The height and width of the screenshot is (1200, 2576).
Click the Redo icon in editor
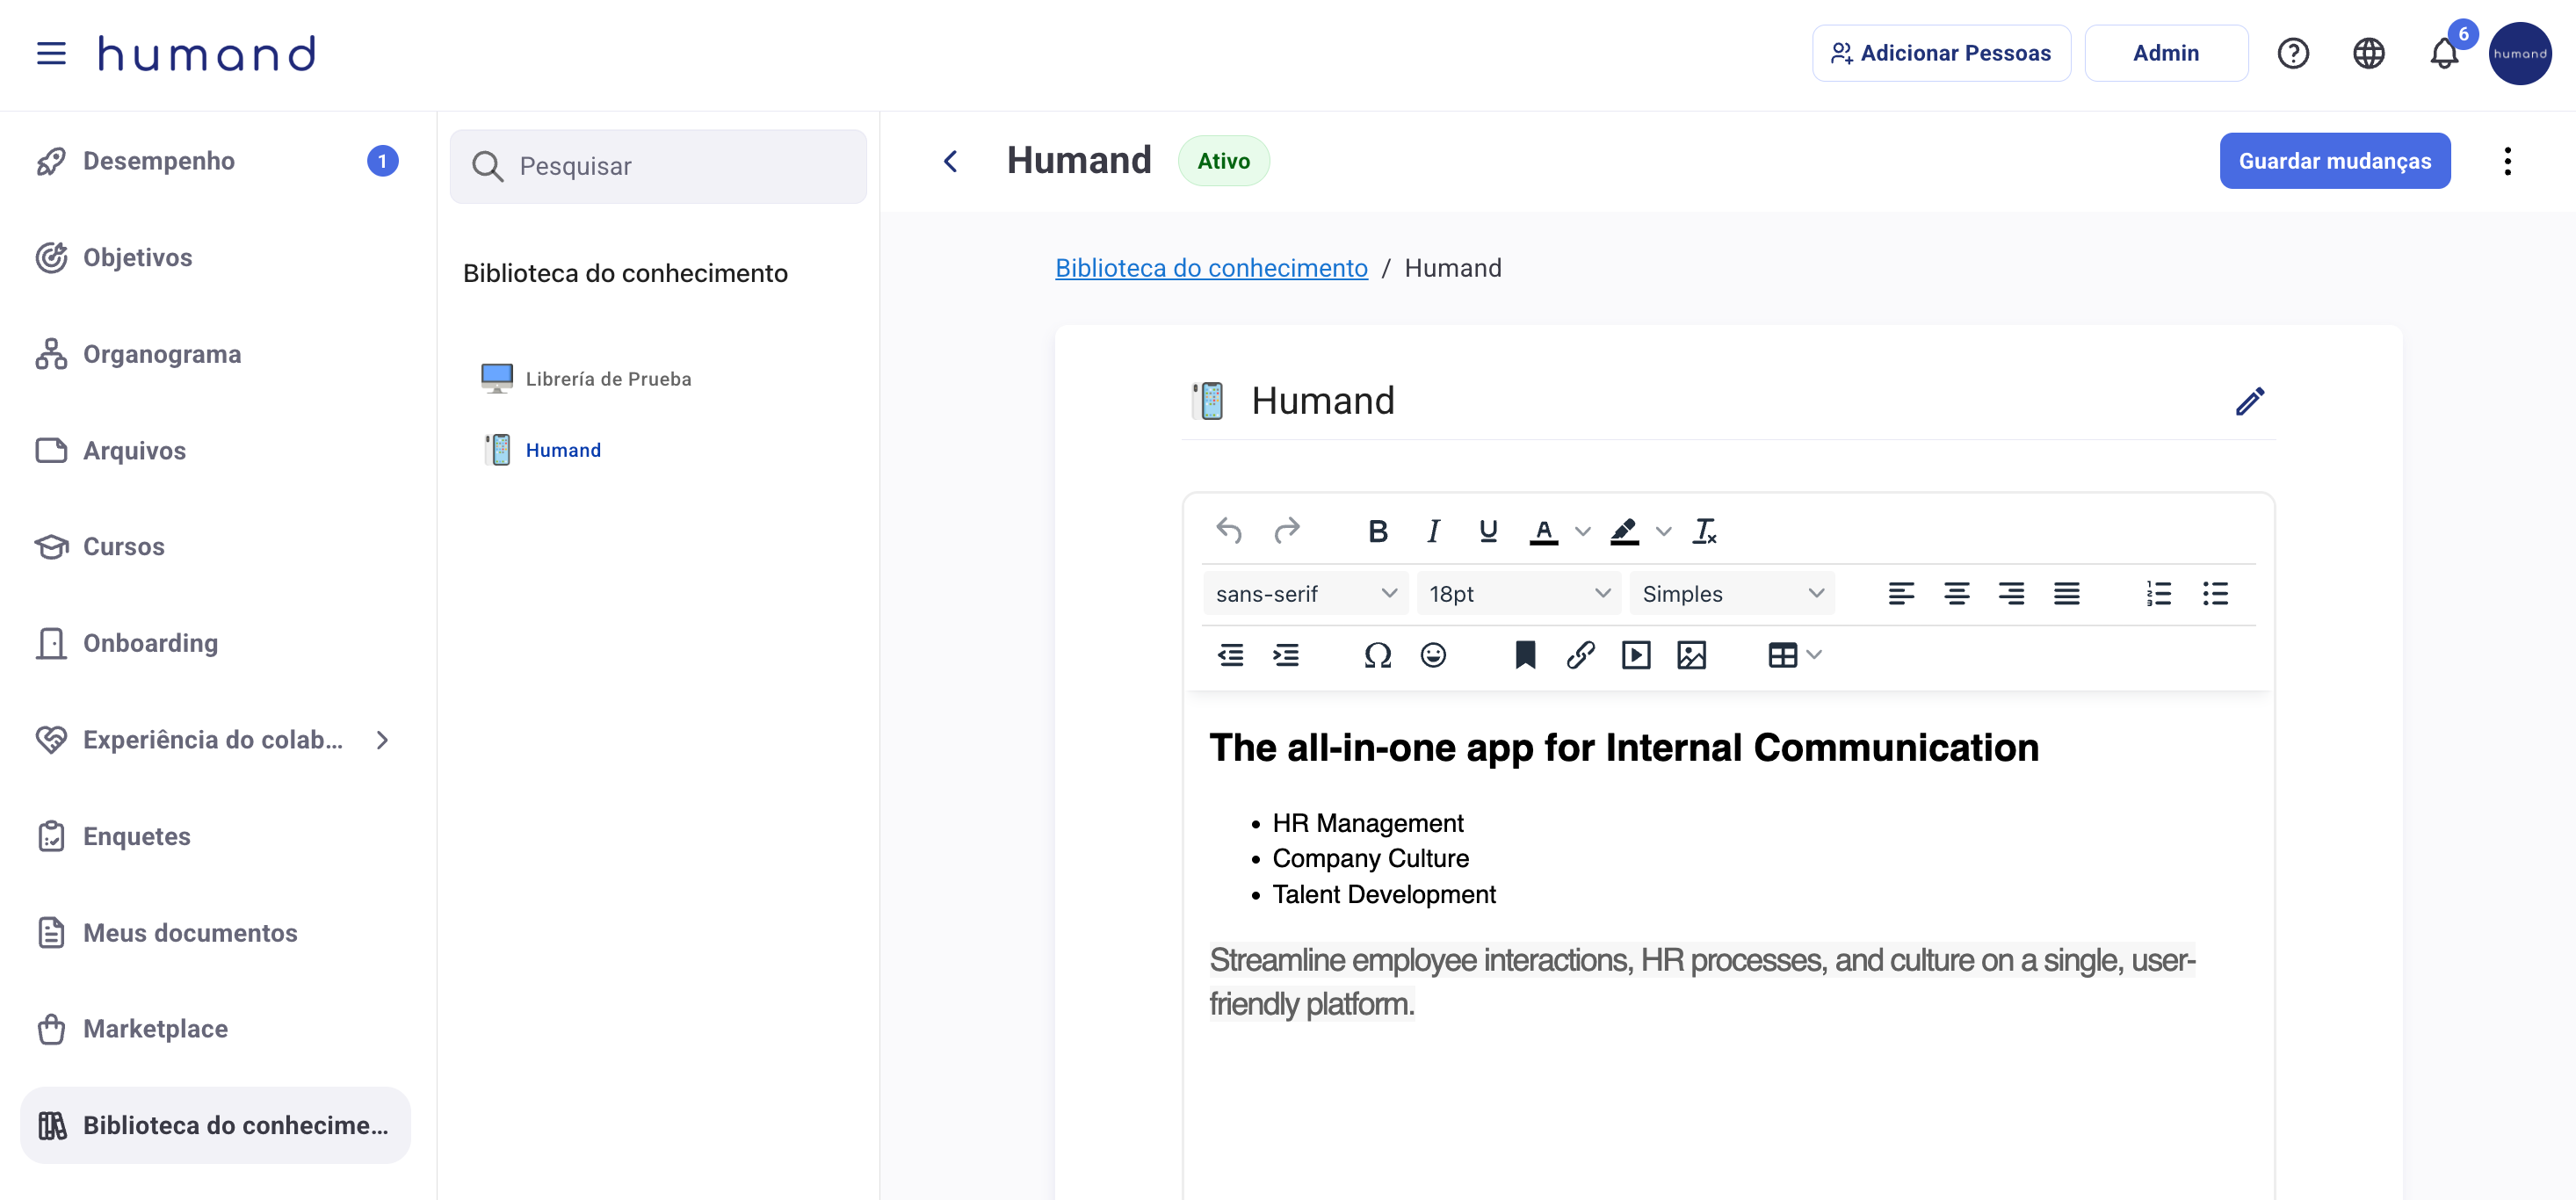point(1287,531)
